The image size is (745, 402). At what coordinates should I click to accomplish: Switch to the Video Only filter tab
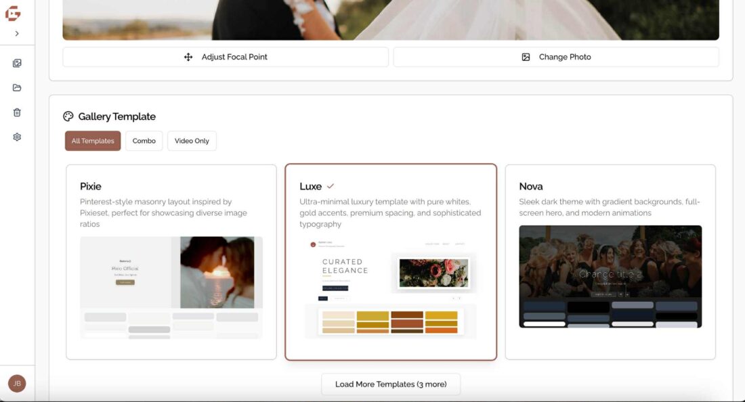point(192,141)
